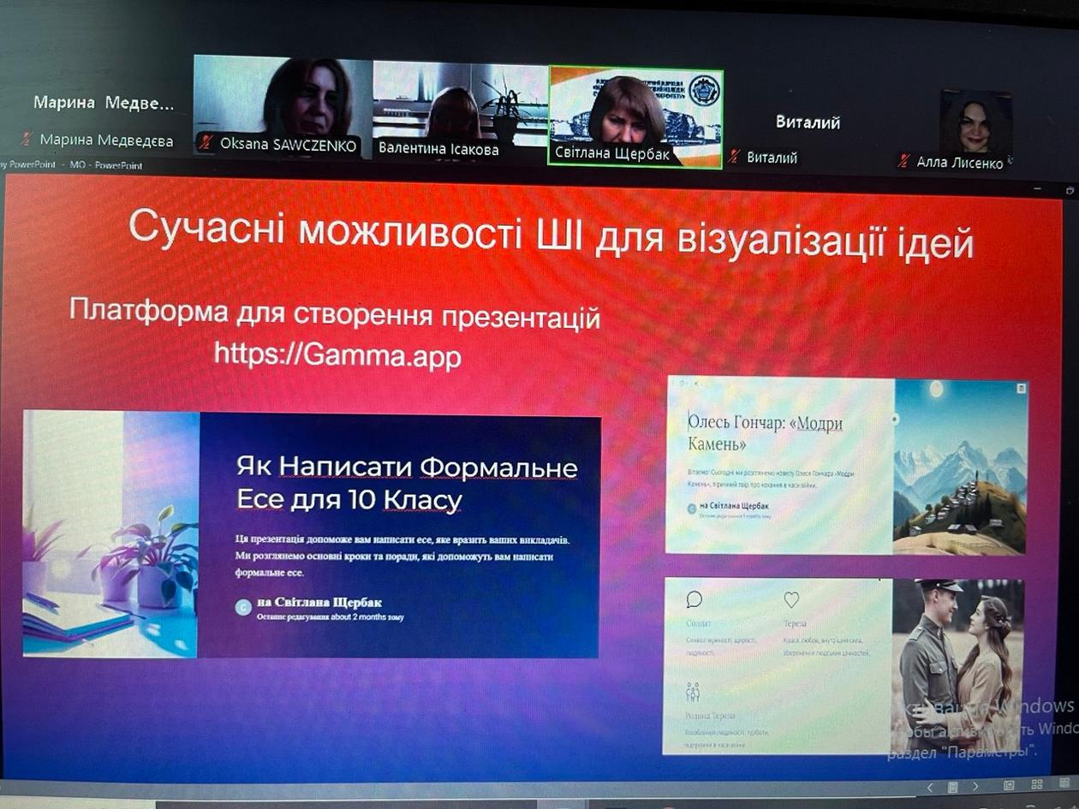
Task: Click the Виталий participant name tile
Action: click(807, 122)
